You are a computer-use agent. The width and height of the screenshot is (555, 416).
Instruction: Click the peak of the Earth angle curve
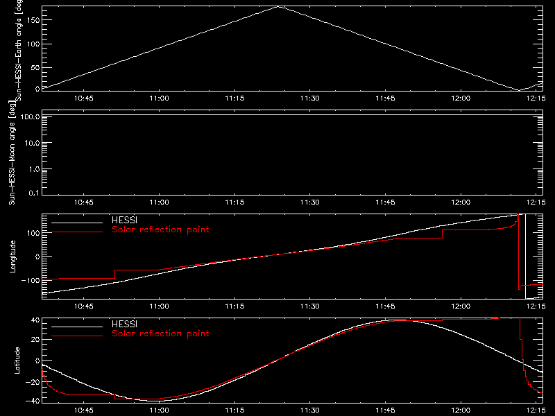point(280,6)
